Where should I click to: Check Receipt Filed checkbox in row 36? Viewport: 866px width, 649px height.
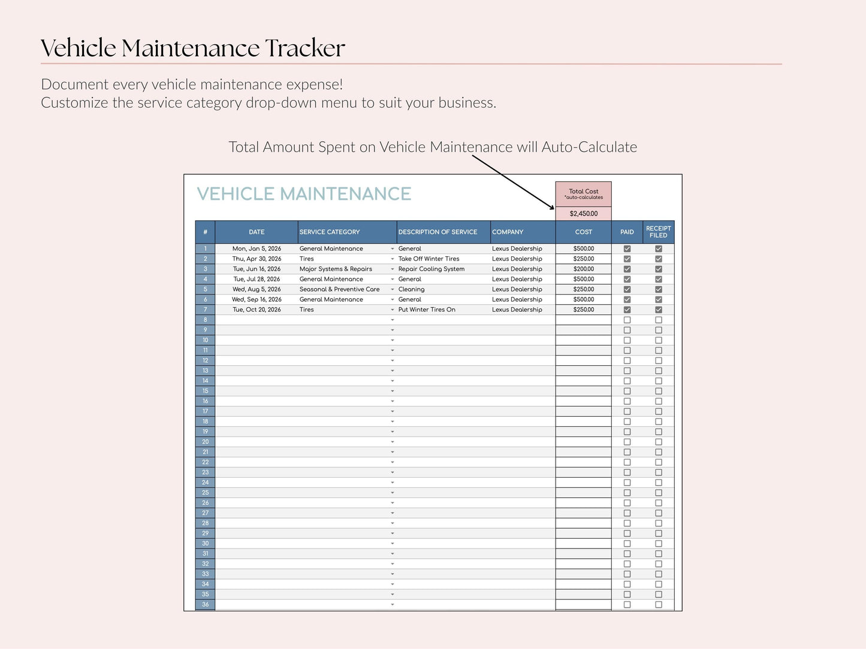click(658, 605)
